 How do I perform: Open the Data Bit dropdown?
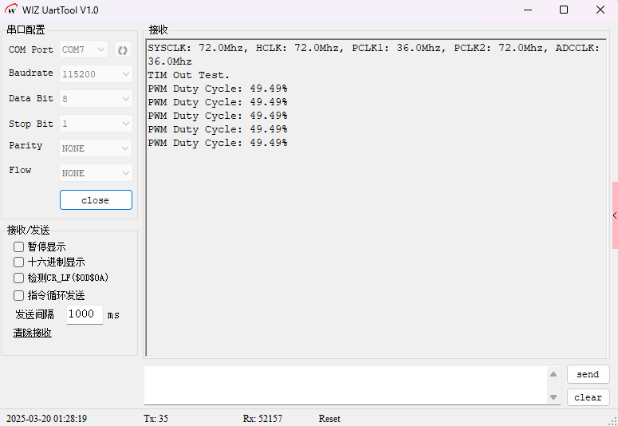click(96, 99)
